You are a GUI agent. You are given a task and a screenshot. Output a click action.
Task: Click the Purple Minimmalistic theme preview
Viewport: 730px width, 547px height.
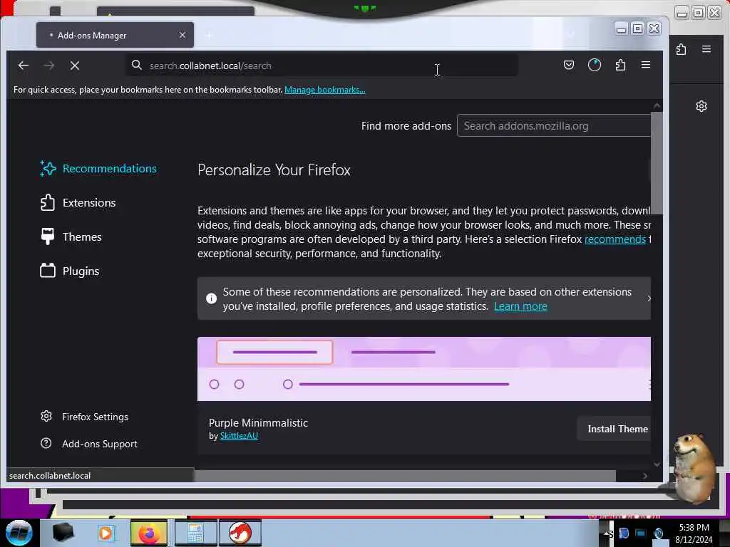click(423, 369)
